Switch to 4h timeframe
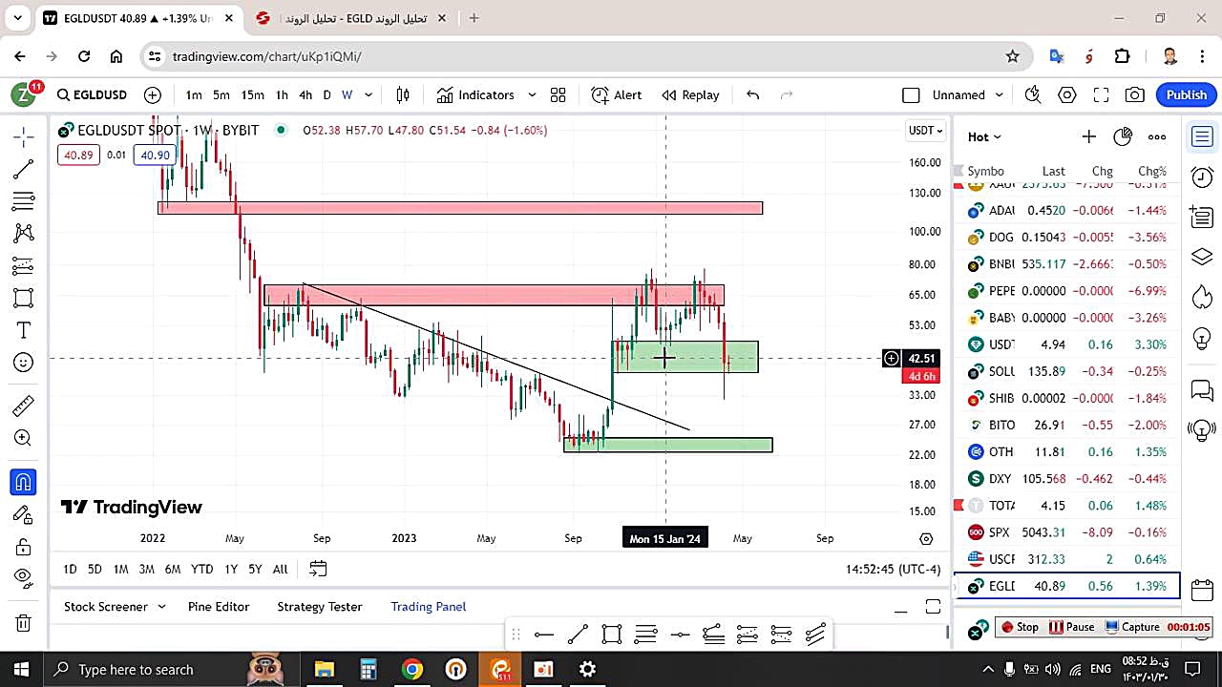The width and height of the screenshot is (1222, 687). coord(305,94)
